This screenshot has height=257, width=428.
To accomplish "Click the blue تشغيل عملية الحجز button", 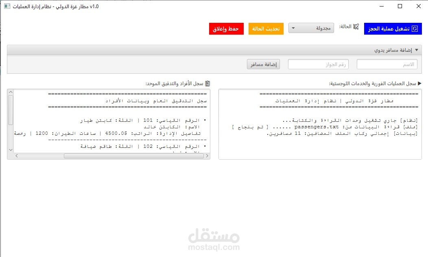I will tap(393, 29).
